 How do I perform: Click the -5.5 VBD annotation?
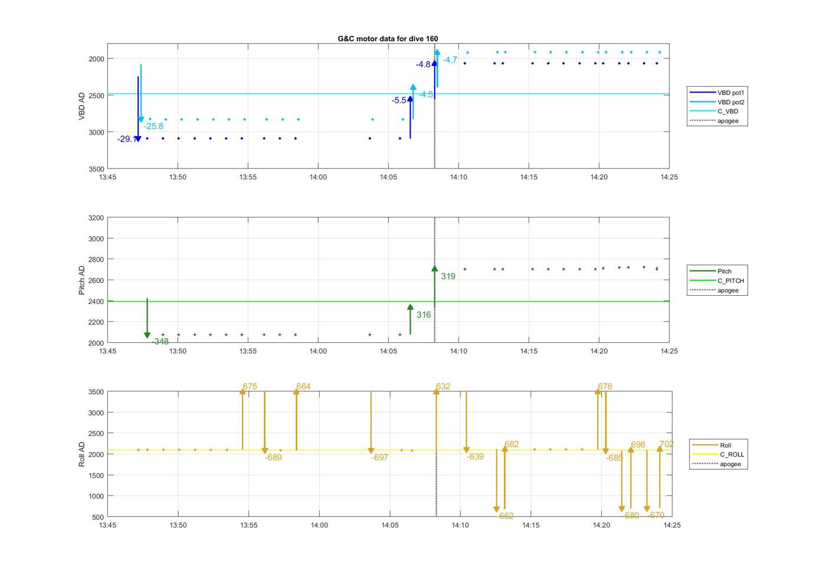[399, 100]
